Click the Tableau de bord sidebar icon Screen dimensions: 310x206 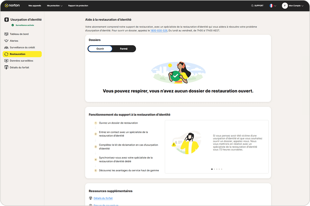[6, 34]
